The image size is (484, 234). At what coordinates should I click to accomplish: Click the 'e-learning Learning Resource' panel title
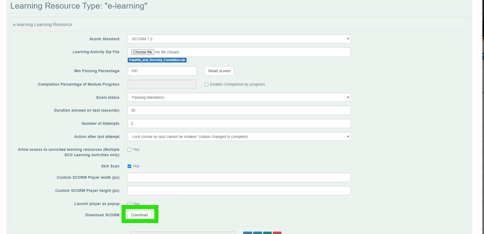tap(43, 24)
